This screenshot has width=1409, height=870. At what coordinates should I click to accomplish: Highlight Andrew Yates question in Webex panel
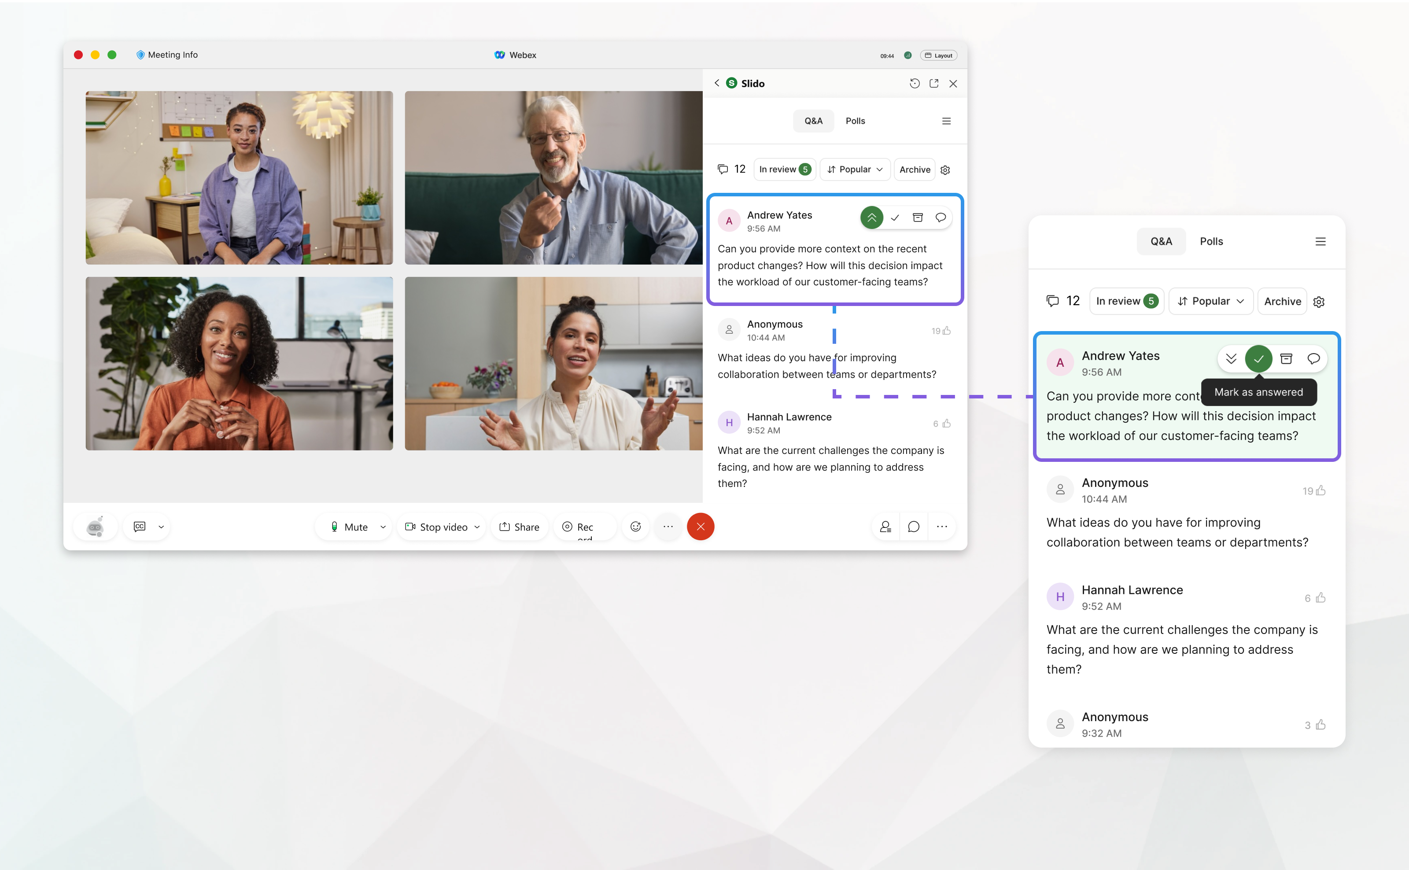point(872,217)
